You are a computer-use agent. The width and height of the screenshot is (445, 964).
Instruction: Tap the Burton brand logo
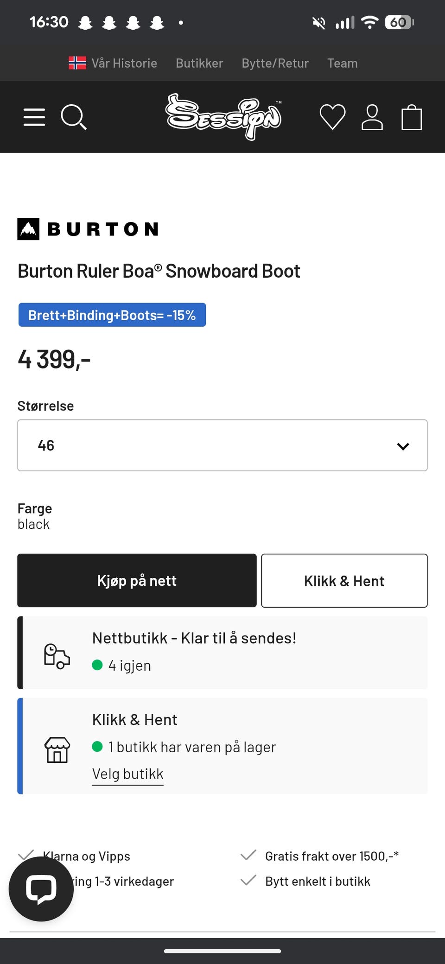[x=88, y=229]
